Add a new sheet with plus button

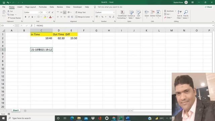tap(25, 111)
